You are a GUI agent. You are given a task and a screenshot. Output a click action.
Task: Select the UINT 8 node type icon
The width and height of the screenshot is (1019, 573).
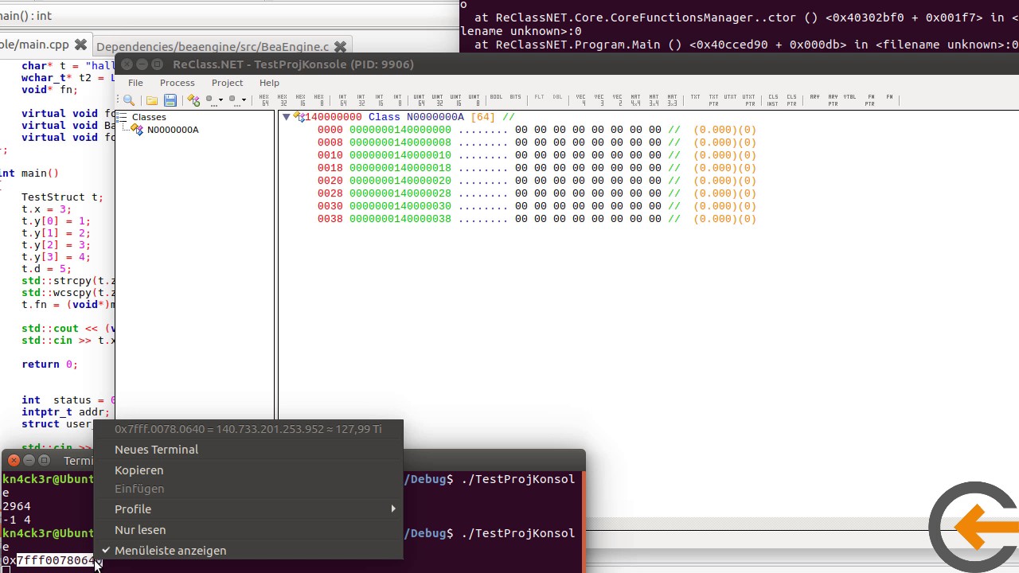click(474, 100)
